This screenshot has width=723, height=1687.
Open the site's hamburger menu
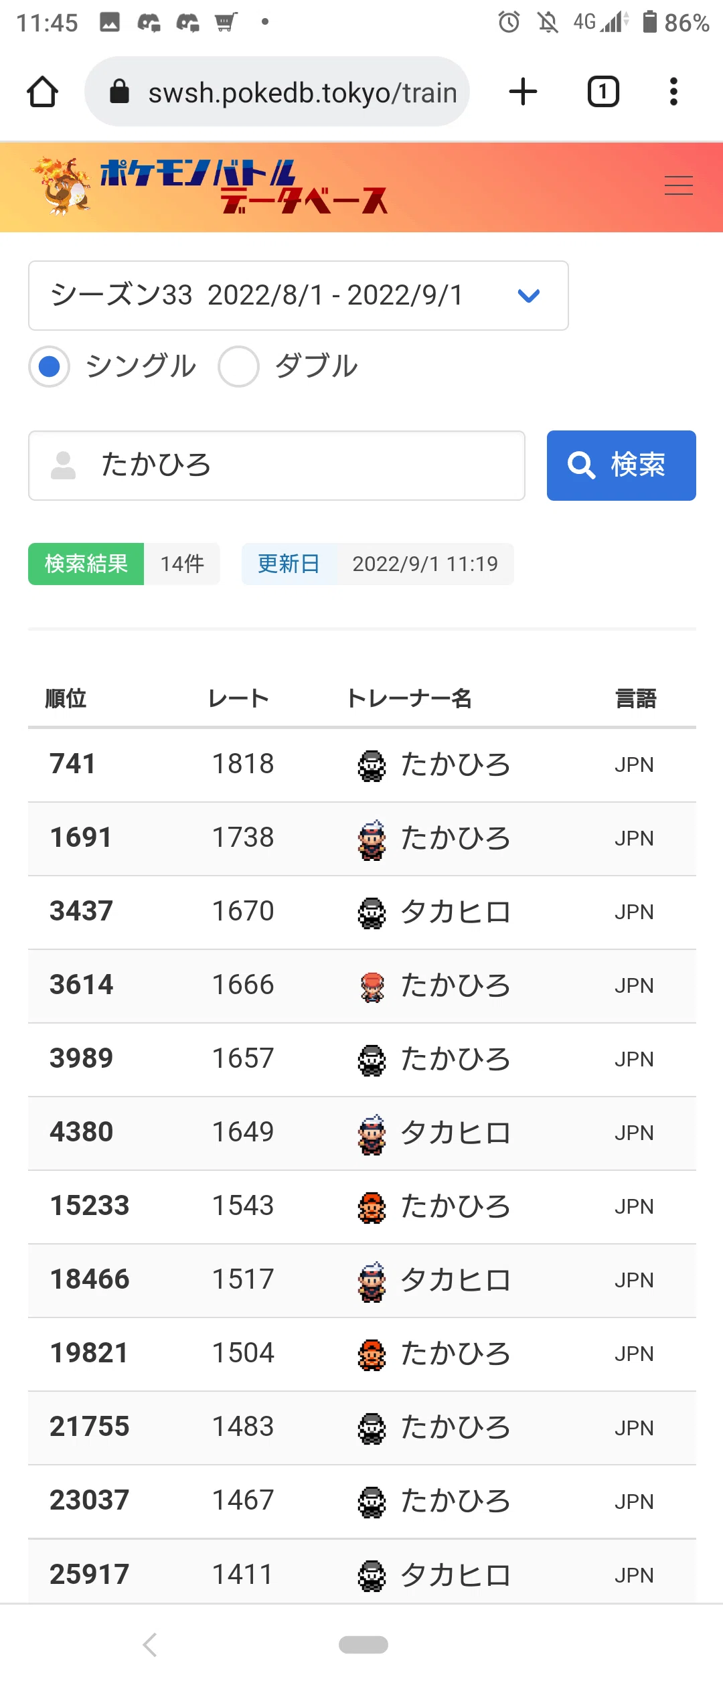pos(679,185)
